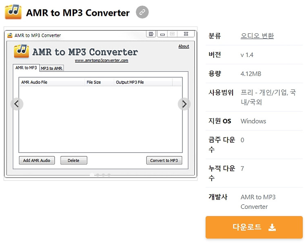Click the 용량 label

tap(215, 74)
